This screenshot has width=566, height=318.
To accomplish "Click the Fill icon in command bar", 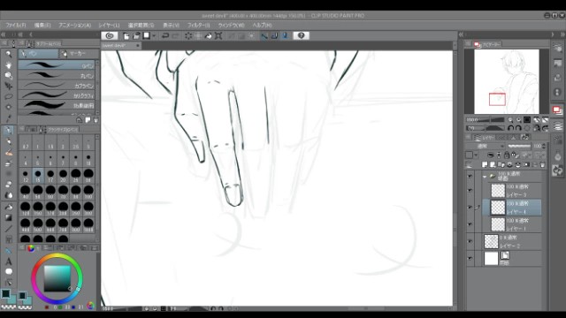I will (x=209, y=35).
